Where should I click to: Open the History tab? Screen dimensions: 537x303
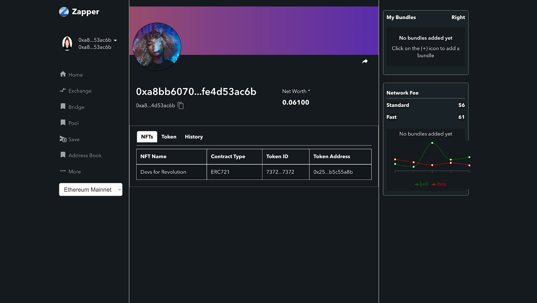click(194, 137)
